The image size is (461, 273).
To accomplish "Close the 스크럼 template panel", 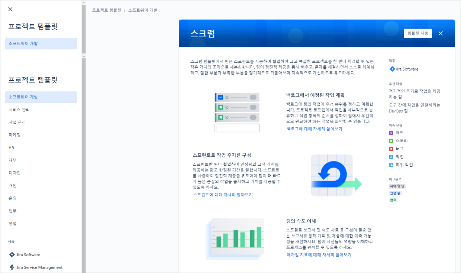I will [x=441, y=33].
